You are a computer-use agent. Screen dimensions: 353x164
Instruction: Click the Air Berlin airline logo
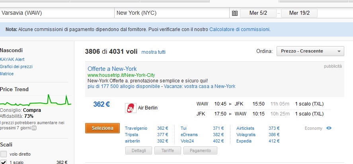point(131,108)
